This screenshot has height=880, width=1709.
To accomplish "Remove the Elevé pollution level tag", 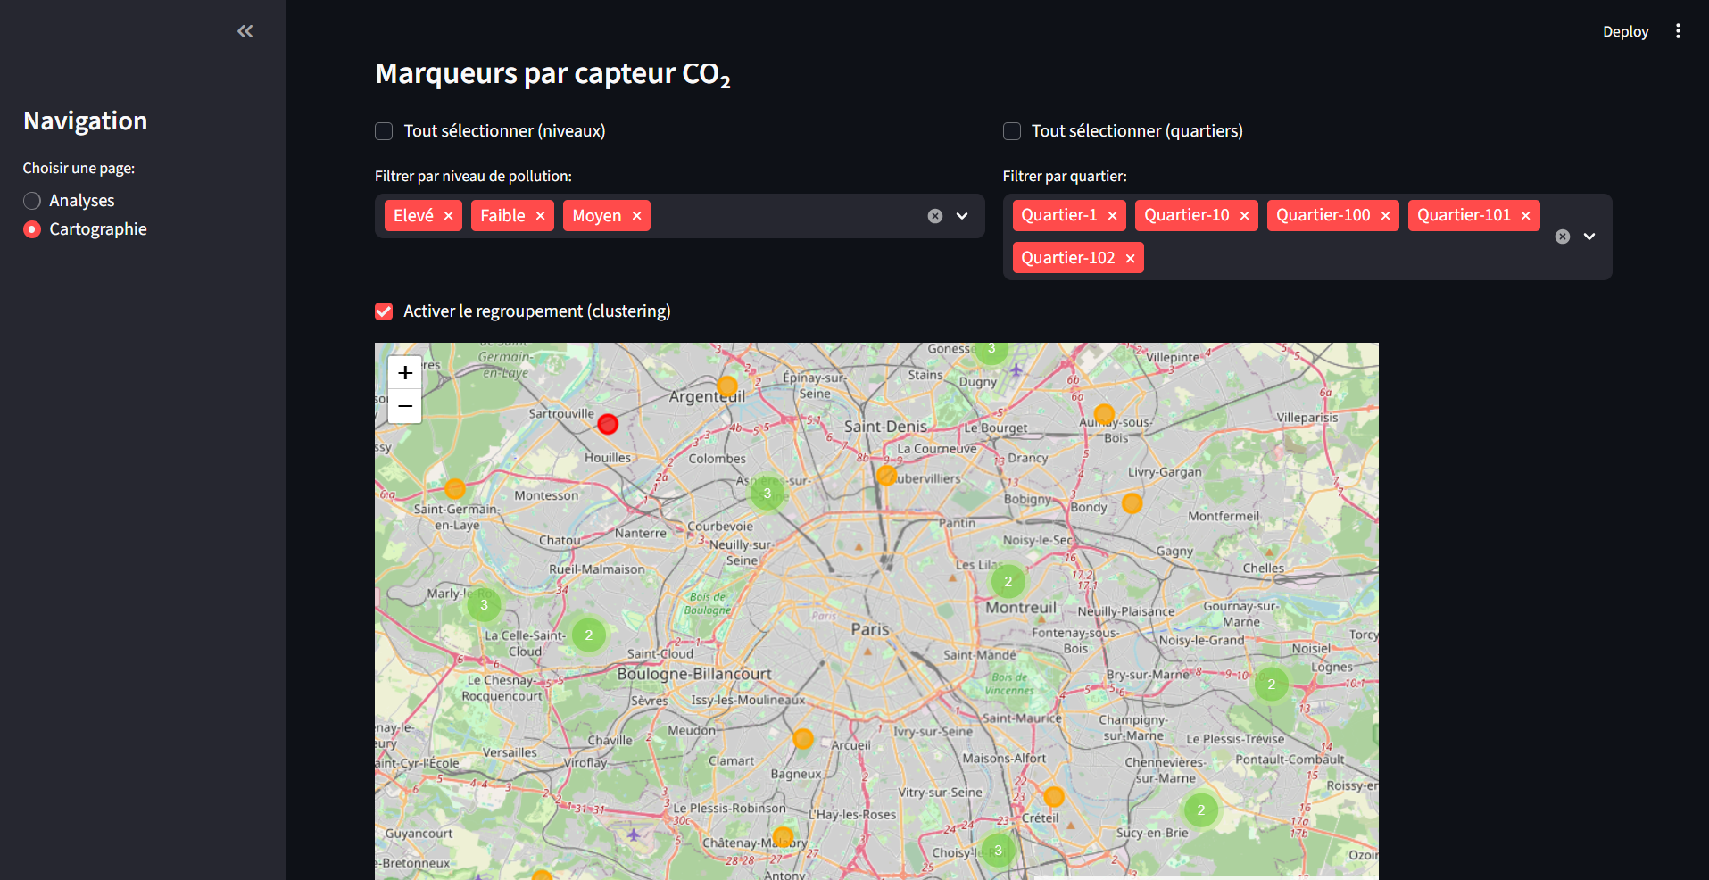I will [448, 216].
